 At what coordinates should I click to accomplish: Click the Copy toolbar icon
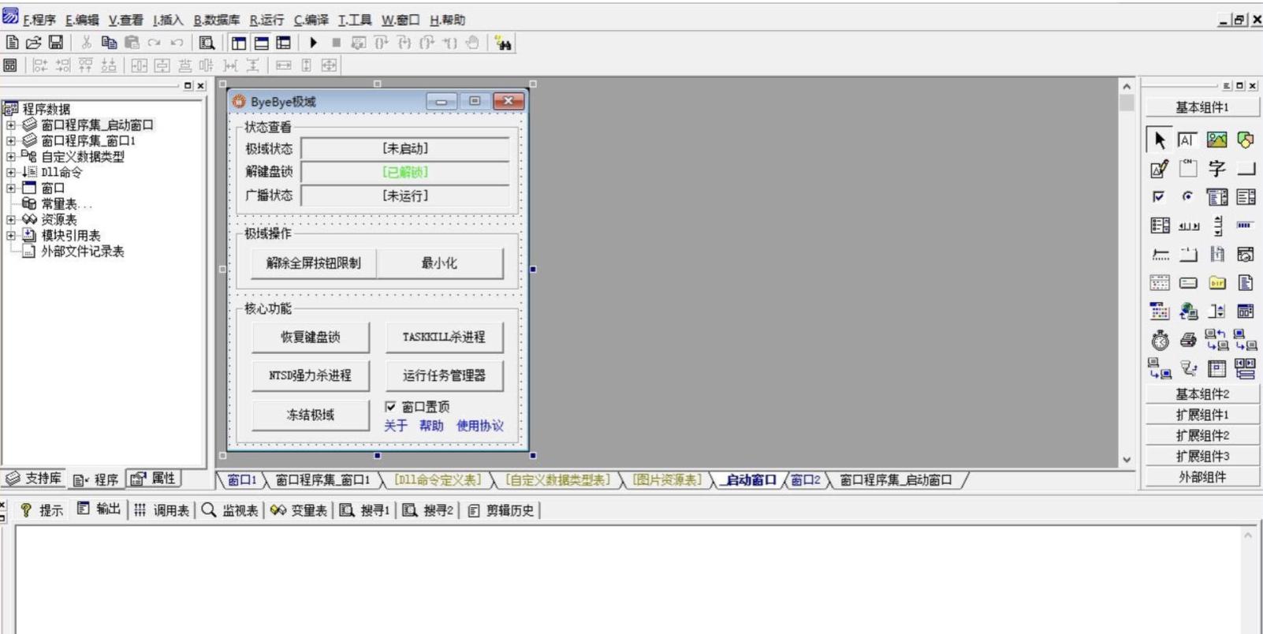point(109,43)
